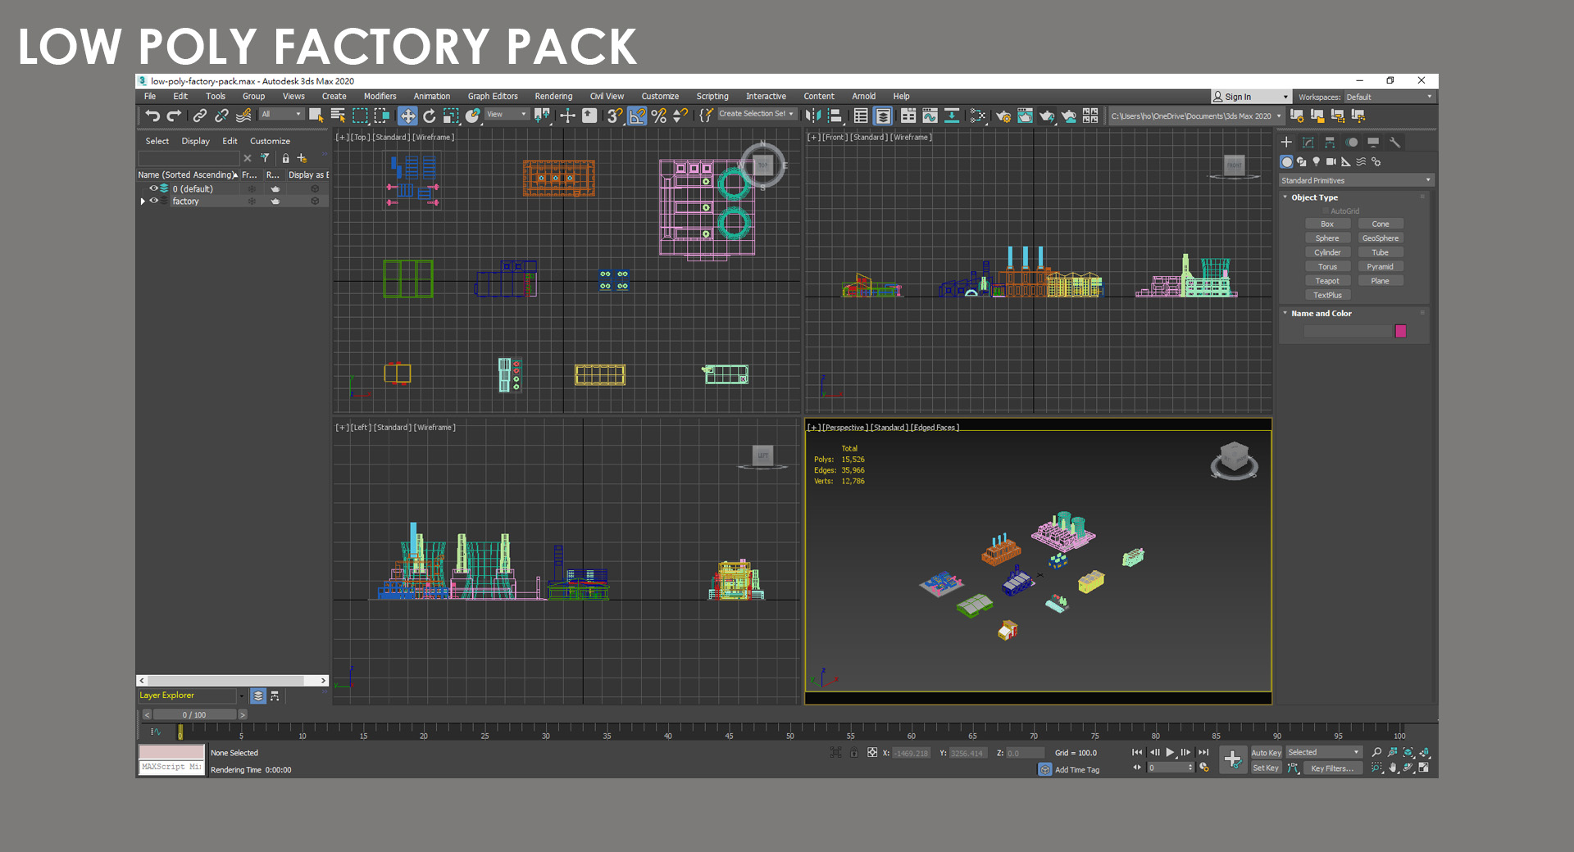1574x852 pixels.
Task: Select the Select and Move tool
Action: point(407,116)
